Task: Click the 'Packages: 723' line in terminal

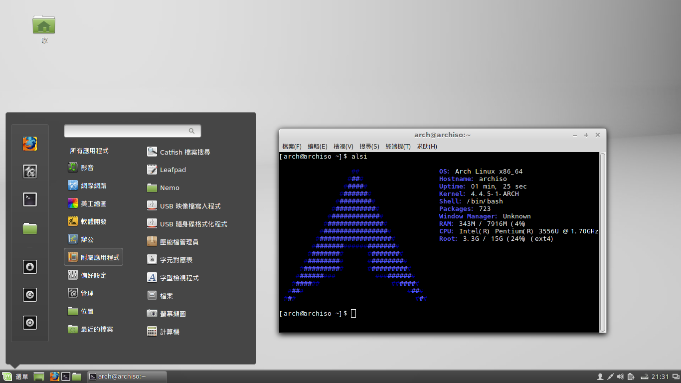Action: click(465, 209)
